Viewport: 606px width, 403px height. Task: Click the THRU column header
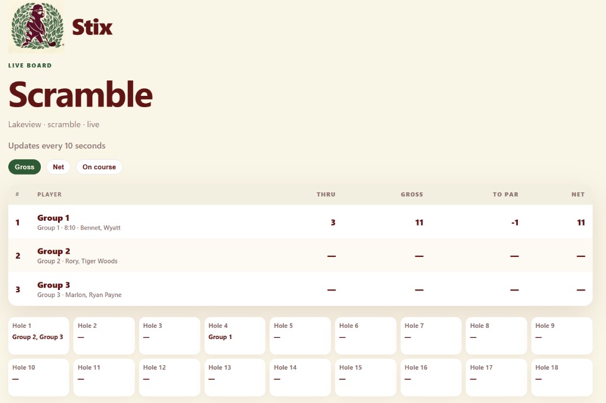coord(326,194)
